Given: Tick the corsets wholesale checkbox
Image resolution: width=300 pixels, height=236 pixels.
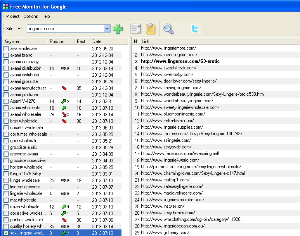Looking at the screenshot, I should coord(6,127).
